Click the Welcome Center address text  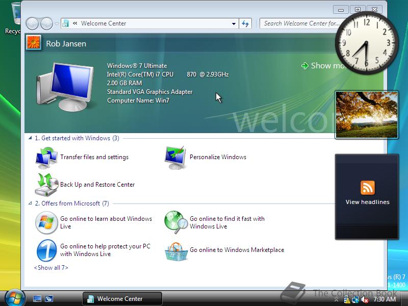coord(104,23)
